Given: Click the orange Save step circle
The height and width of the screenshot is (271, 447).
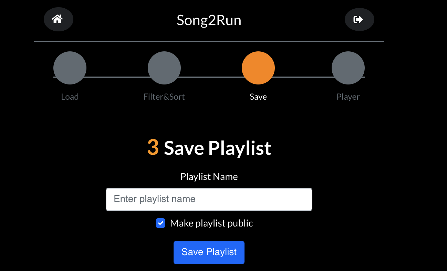Looking at the screenshot, I should click(x=258, y=68).
